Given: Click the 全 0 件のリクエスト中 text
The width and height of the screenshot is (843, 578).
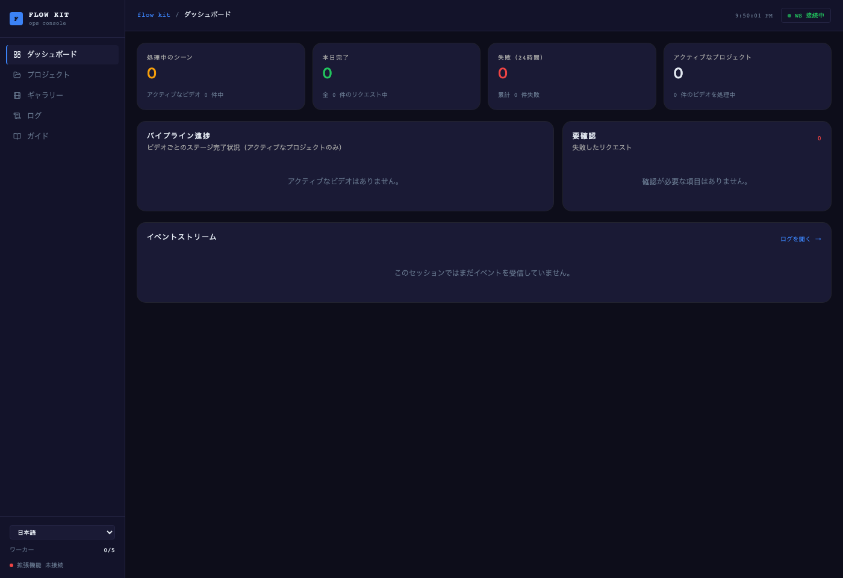Looking at the screenshot, I should tap(355, 95).
